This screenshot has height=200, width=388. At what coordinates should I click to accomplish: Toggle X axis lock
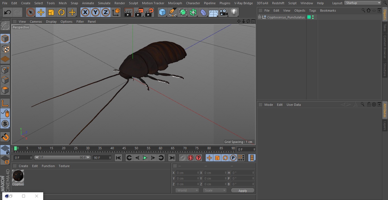(85, 12)
